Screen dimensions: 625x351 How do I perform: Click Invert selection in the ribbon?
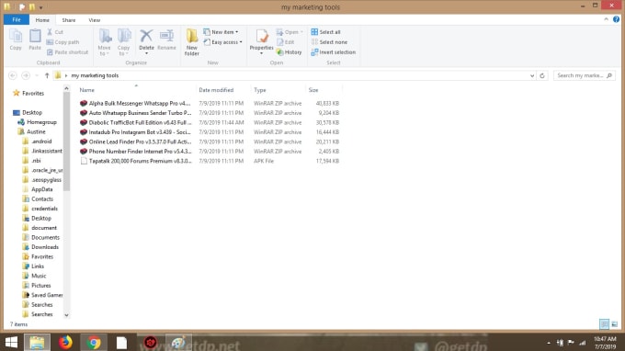[x=334, y=52]
